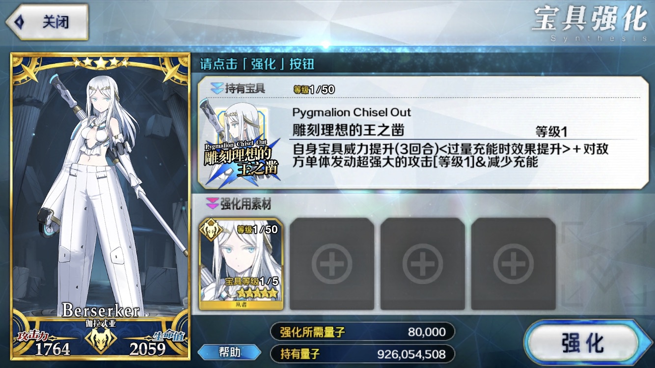Expand the 持有宝具 section arrow
Screen dimensions: 655x368
click(x=217, y=88)
